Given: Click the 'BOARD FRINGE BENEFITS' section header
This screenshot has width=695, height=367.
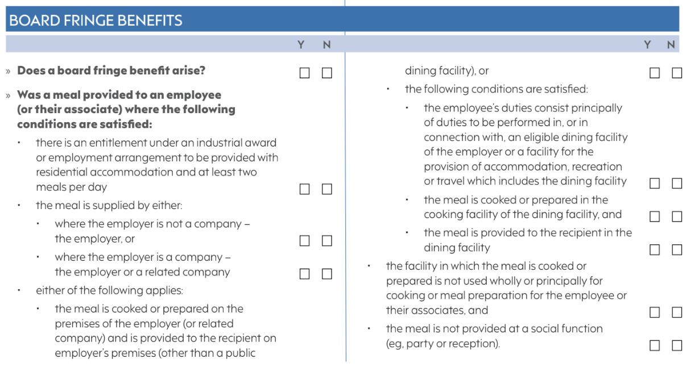Looking at the screenshot, I should pos(96,21).
